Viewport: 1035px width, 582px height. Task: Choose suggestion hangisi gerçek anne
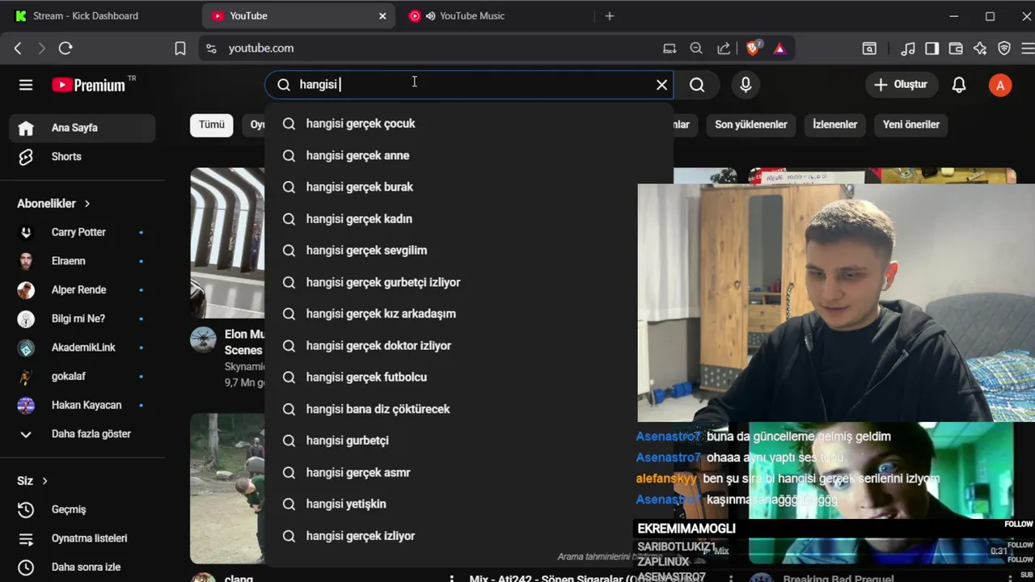pyautogui.click(x=469, y=155)
